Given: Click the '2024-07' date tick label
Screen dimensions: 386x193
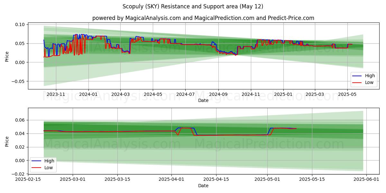Looking at the screenshot, I should [x=185, y=95].
